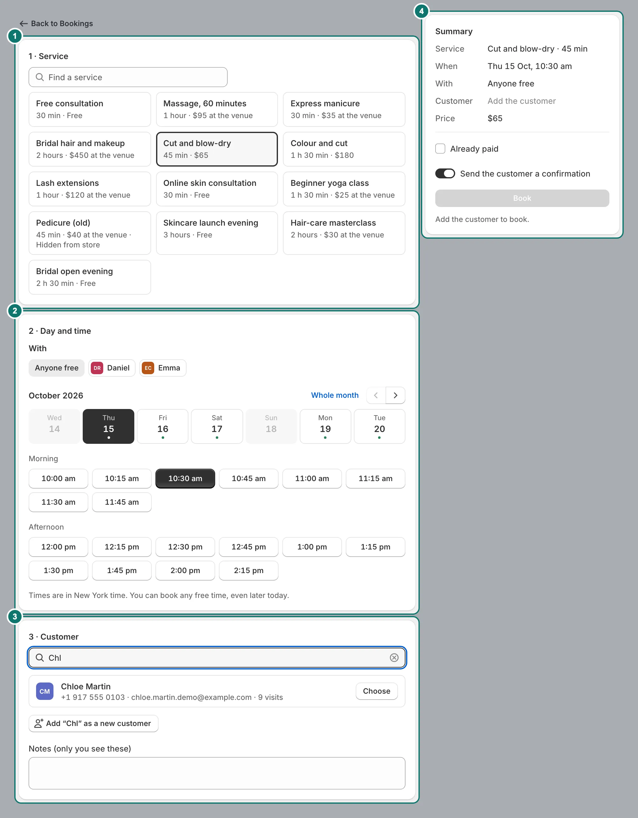Pick the 1:30 pm time slot
Image resolution: width=638 pixels, height=818 pixels.
click(x=58, y=570)
